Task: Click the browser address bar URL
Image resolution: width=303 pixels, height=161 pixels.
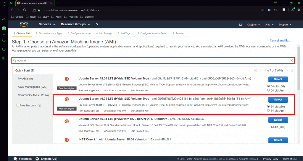Action: pyautogui.click(x=72, y=10)
